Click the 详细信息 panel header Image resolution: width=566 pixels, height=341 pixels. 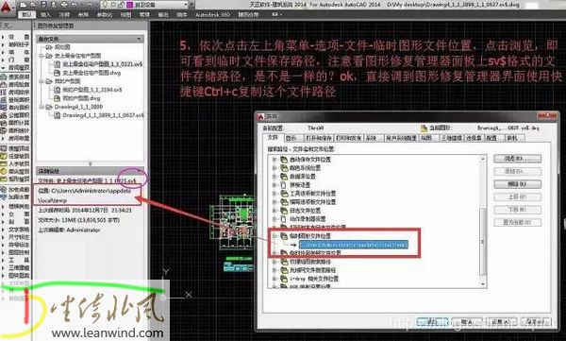[90, 171]
